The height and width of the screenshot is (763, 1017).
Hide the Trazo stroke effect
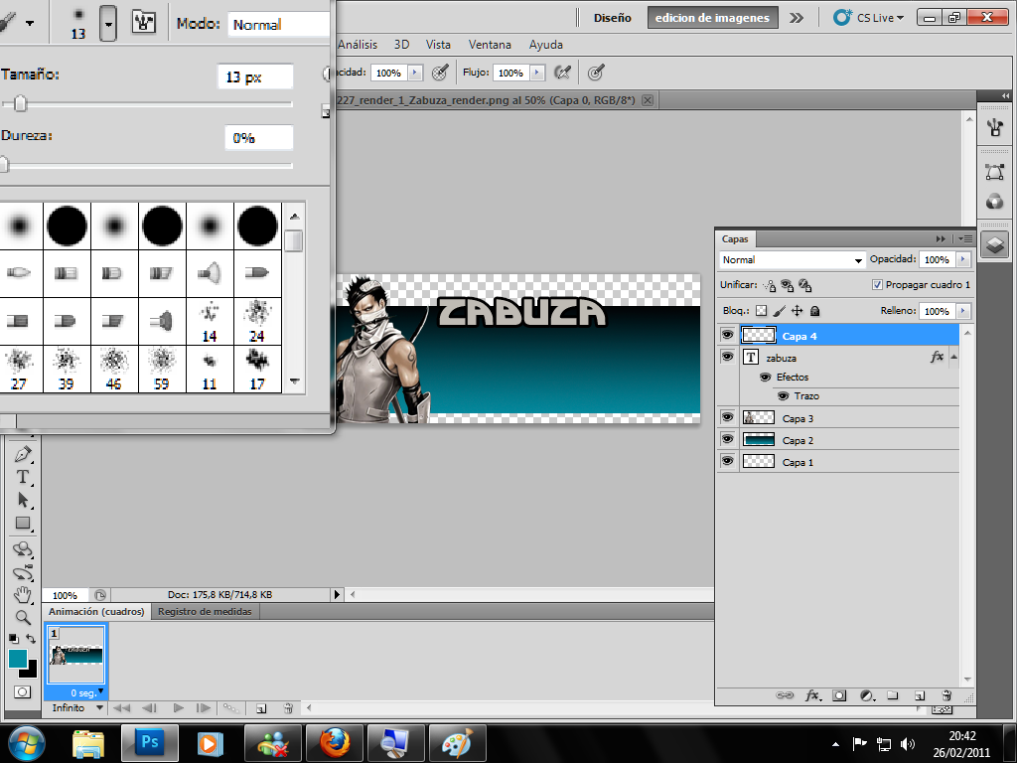point(783,395)
